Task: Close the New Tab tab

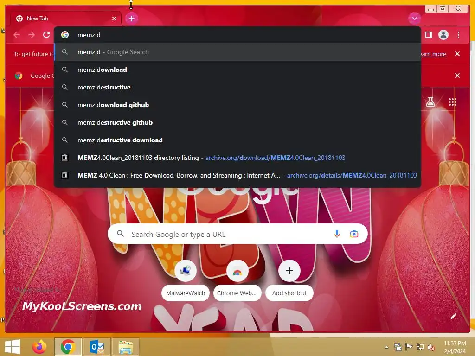Action: [114, 19]
